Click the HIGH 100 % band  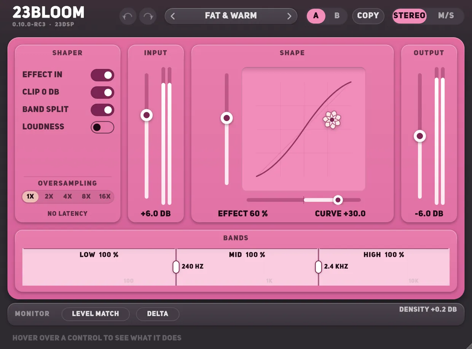coord(384,267)
